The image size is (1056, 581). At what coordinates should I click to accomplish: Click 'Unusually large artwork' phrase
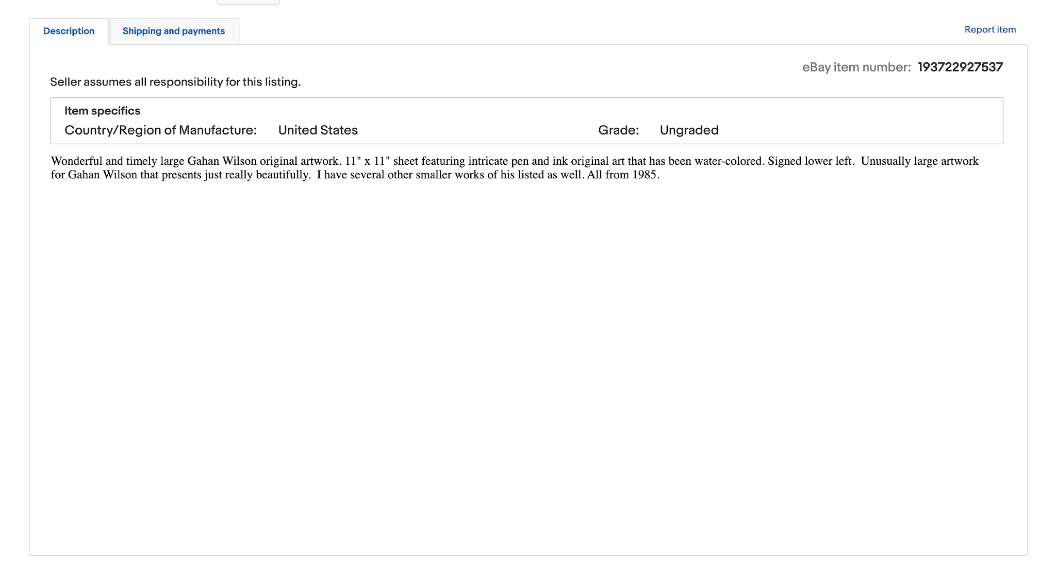920,161
